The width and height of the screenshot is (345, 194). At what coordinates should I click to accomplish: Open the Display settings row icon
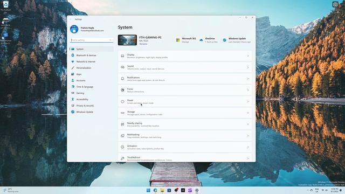(122, 56)
